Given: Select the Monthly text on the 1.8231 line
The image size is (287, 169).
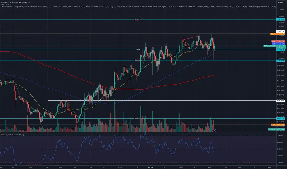Looking at the screenshot, I should coord(138,19).
